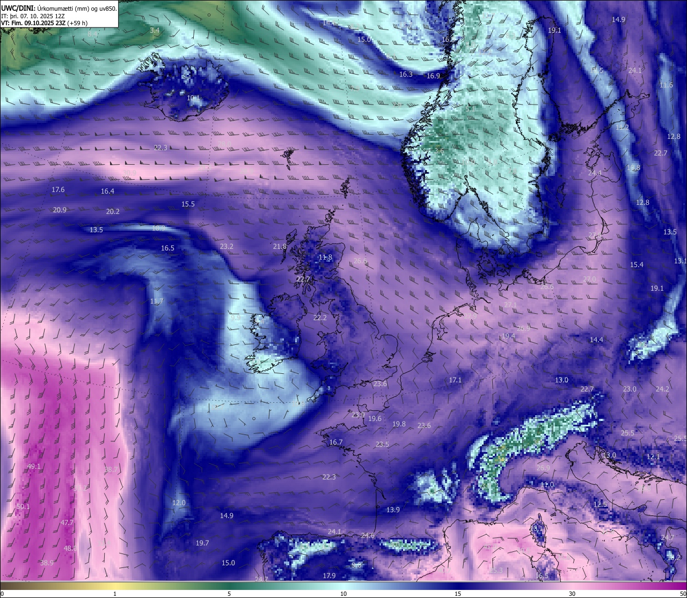Click the UWC/DINI title line in header box
Image resolution: width=687 pixels, height=598 pixels.
click(x=59, y=8)
